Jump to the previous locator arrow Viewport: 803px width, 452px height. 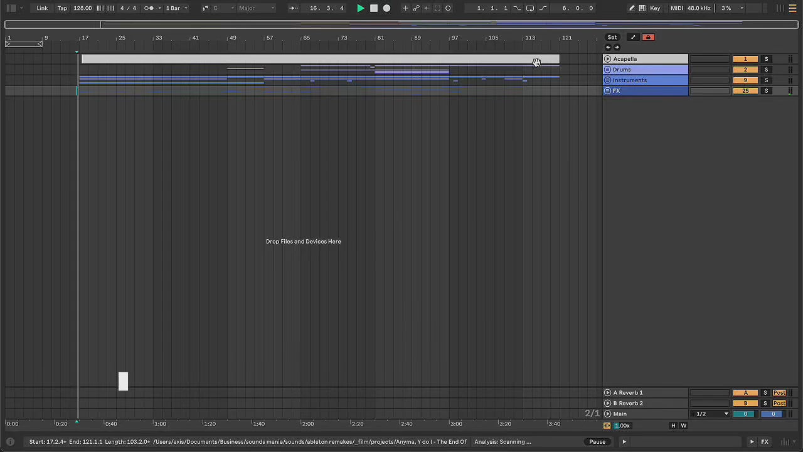pyautogui.click(x=607, y=48)
